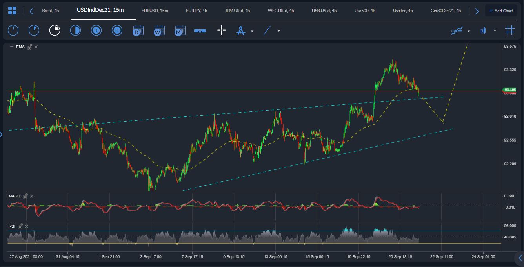Image resolution: width=524 pixels, height=267 pixels.
Task: Click the candlestick chart type icon
Action: 483,30
